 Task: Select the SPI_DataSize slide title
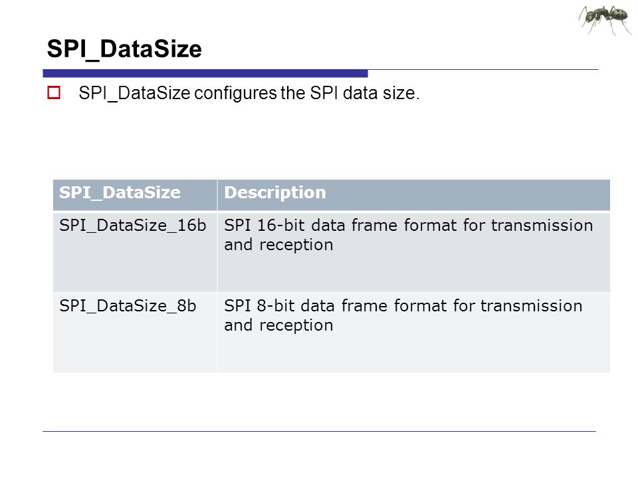[124, 49]
